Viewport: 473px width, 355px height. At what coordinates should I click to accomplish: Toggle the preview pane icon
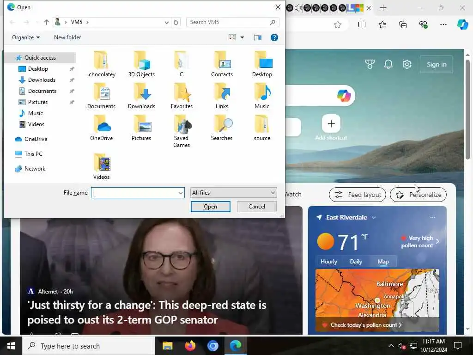click(x=258, y=37)
